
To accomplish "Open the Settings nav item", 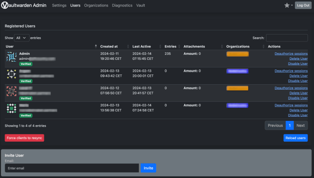I will [59, 6].
